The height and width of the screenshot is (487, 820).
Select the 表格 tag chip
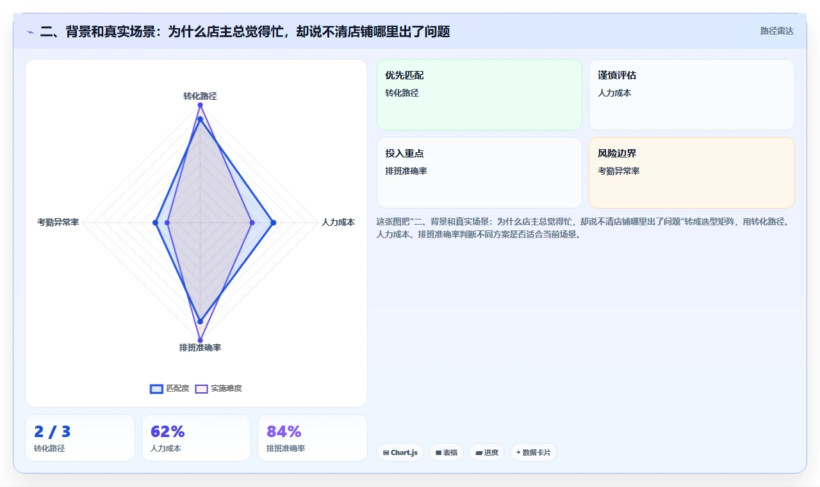click(447, 452)
